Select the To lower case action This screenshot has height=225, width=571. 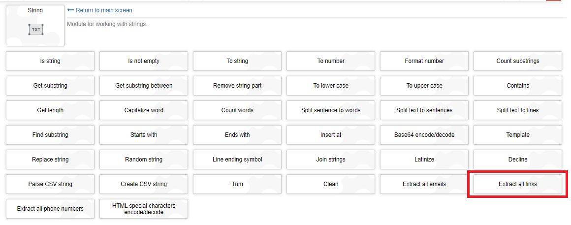[331, 86]
